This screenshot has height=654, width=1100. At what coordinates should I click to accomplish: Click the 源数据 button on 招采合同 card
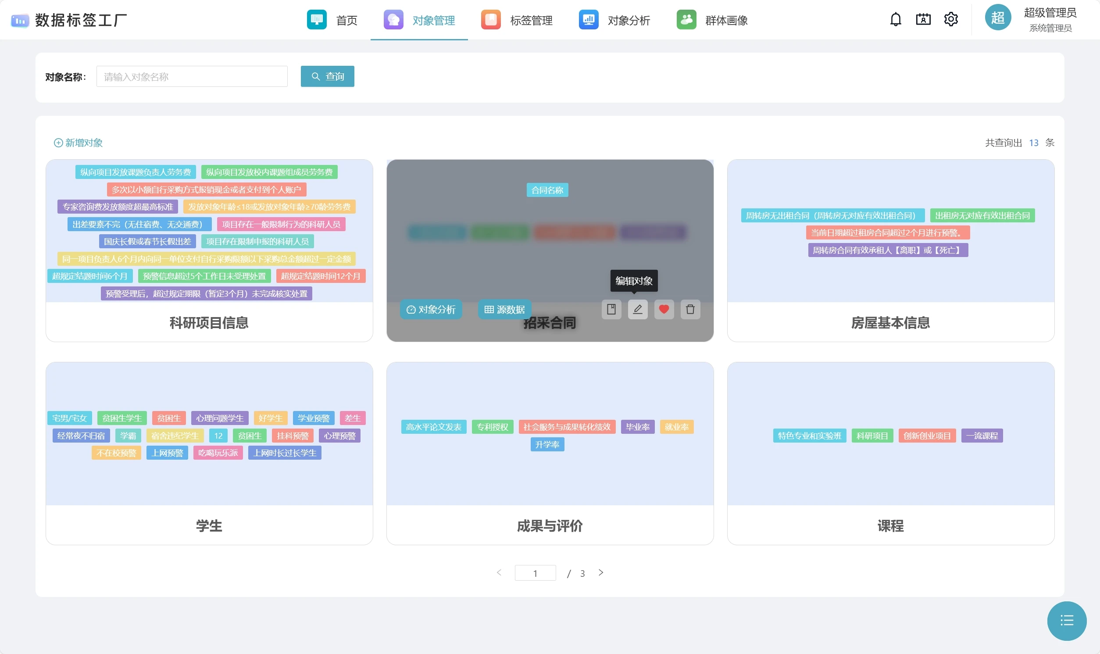504,309
